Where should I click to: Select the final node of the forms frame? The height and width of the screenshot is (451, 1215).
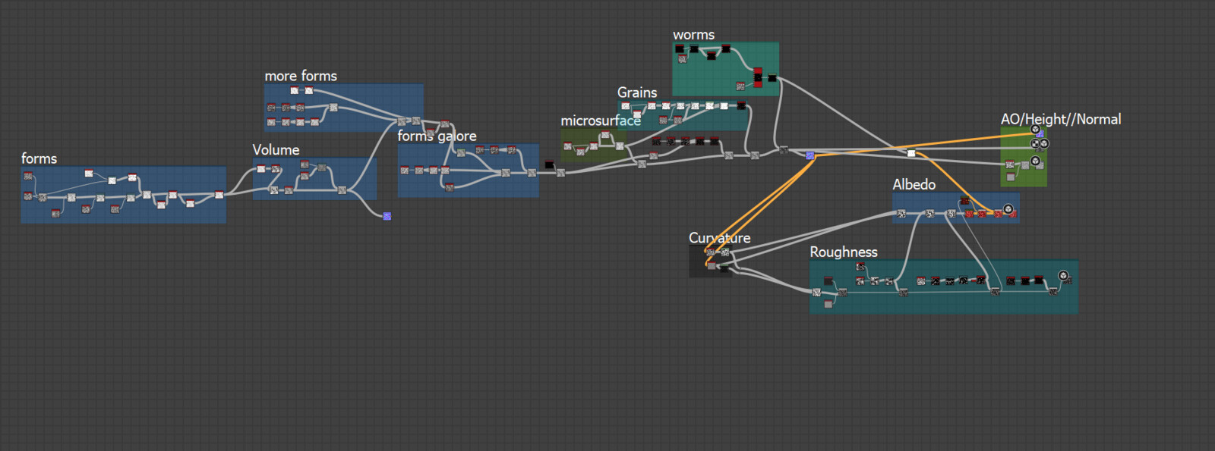(x=219, y=195)
